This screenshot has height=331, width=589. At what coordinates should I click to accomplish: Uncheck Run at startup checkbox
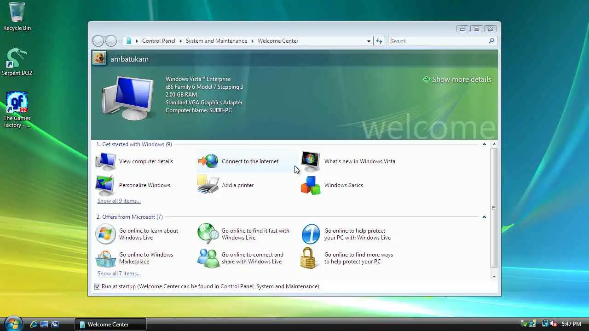pos(97,286)
